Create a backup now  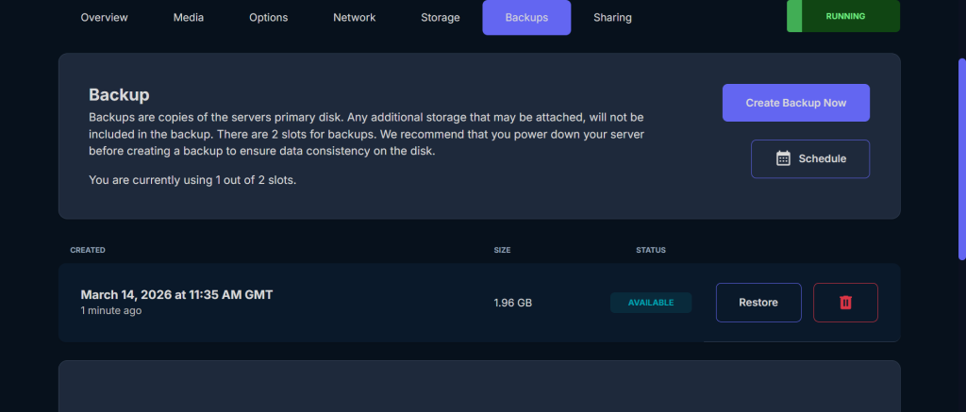(x=795, y=103)
